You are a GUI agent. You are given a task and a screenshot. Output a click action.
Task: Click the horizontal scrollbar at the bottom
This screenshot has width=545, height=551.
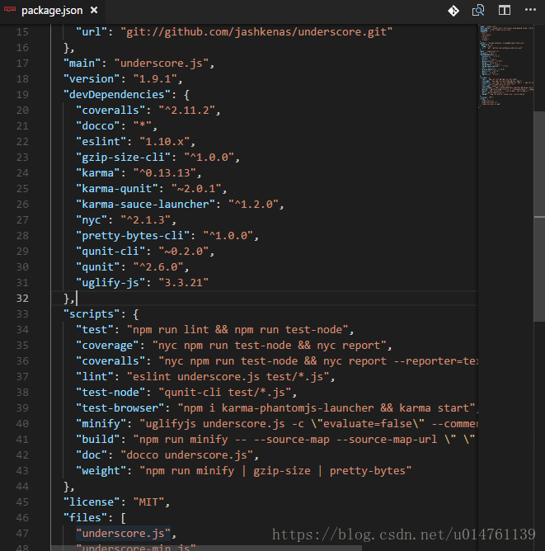click(206, 549)
